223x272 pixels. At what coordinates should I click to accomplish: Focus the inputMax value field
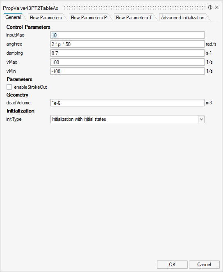click(x=127, y=35)
